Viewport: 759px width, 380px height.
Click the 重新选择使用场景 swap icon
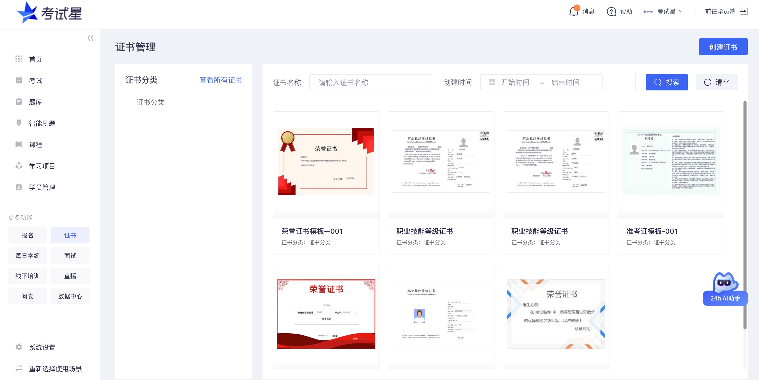point(19,368)
